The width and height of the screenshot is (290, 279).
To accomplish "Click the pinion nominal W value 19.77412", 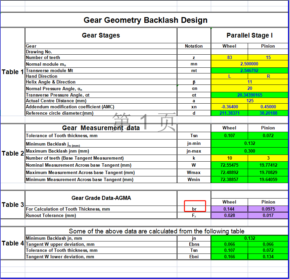I will pos(268,165).
